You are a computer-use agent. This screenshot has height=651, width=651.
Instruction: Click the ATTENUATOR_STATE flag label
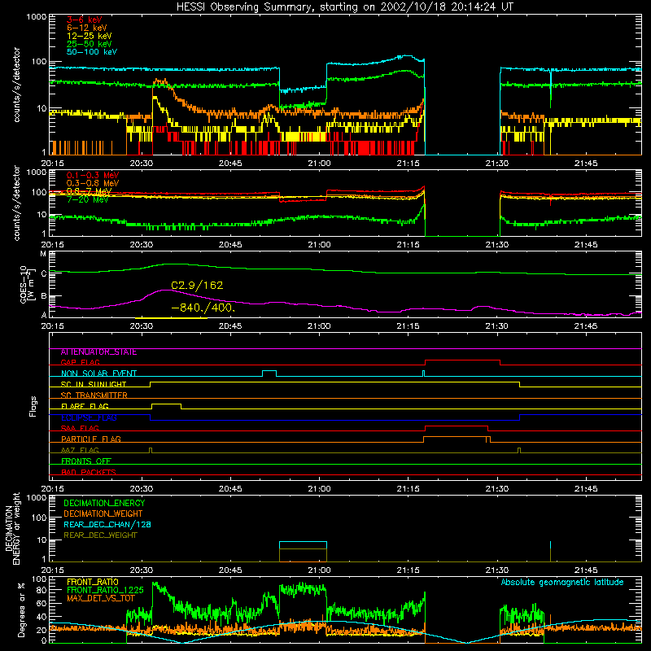tap(98, 352)
